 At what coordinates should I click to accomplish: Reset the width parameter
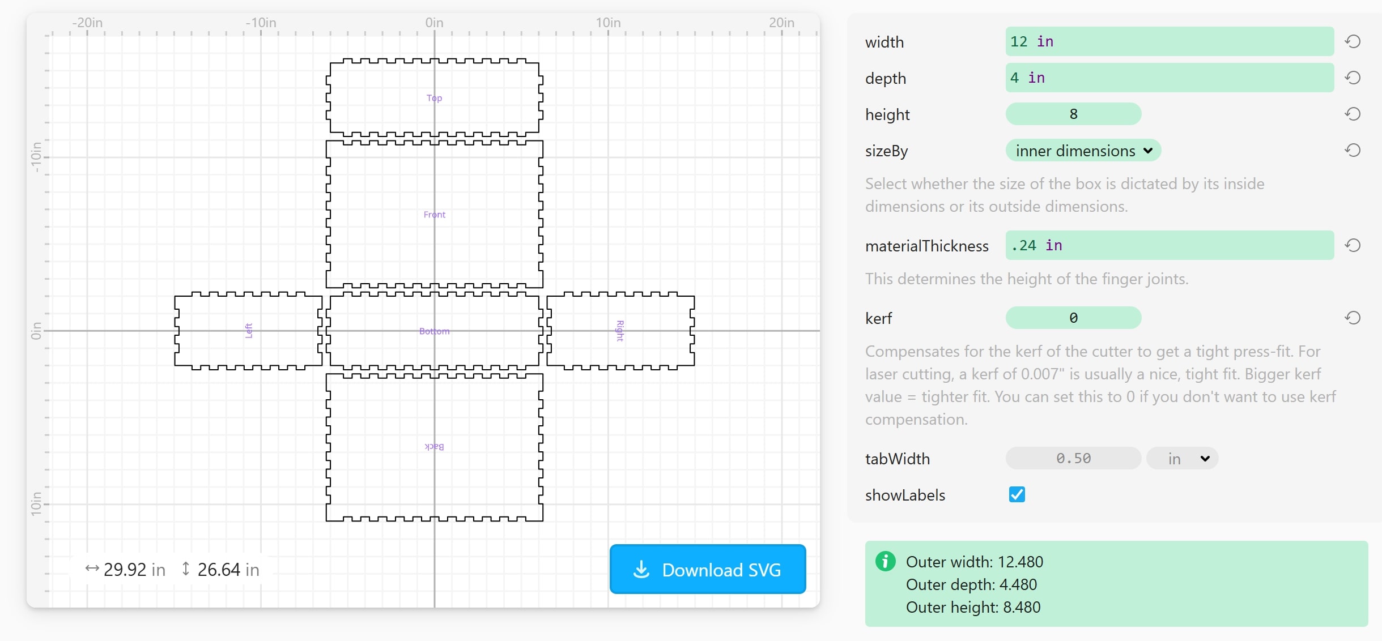pos(1353,41)
